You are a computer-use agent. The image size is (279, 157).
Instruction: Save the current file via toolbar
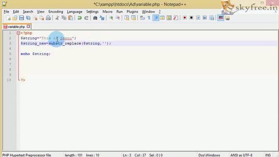pos(21,18)
